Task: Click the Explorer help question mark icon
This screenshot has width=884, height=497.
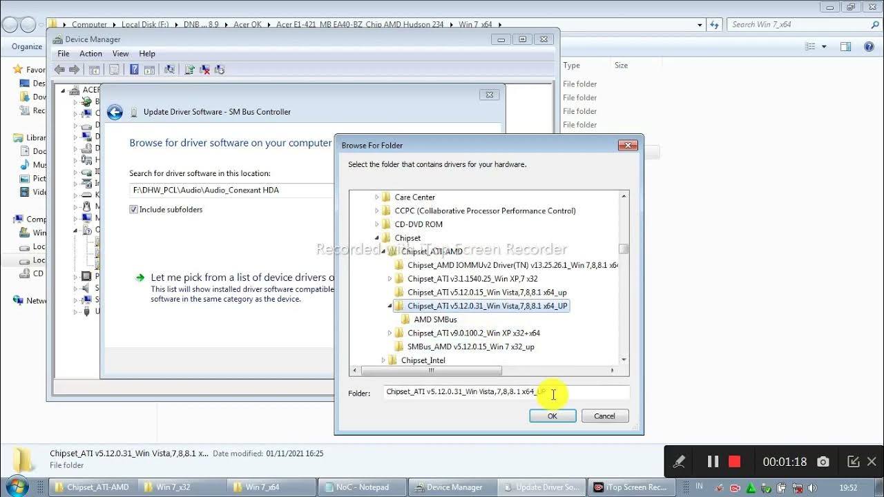Action: (x=869, y=47)
